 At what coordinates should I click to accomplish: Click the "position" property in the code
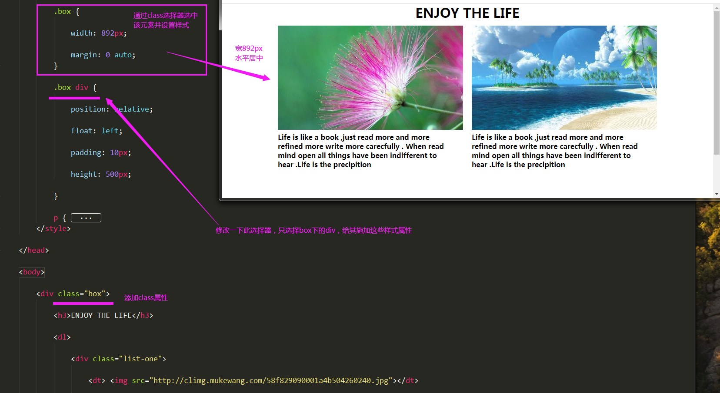88,109
